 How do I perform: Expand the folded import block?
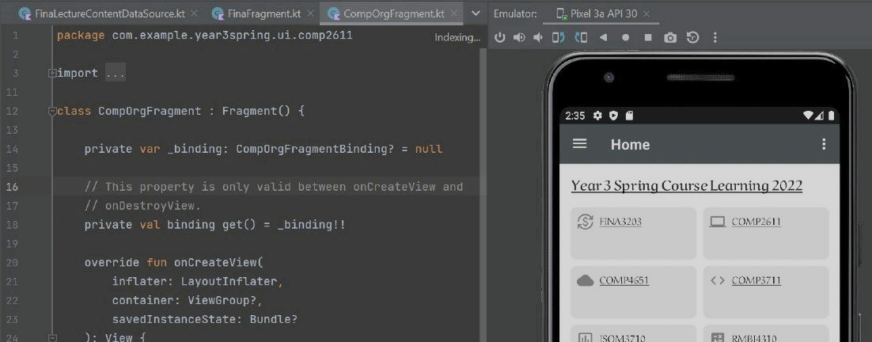[52, 73]
